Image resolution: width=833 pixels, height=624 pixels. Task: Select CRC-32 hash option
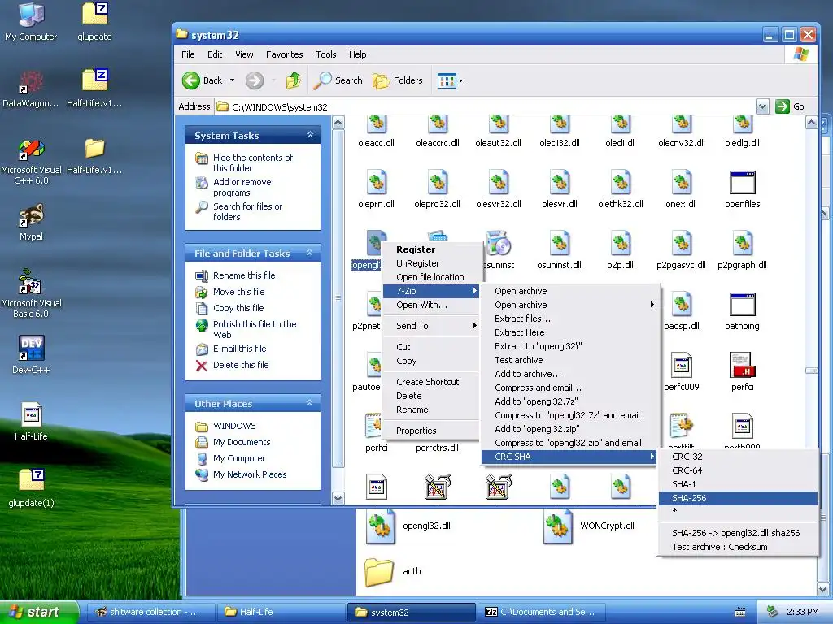pos(737,457)
